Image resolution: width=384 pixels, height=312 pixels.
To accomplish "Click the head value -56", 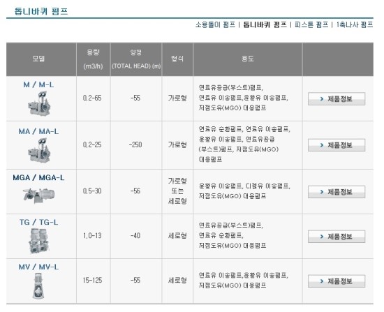I will pos(135,191).
